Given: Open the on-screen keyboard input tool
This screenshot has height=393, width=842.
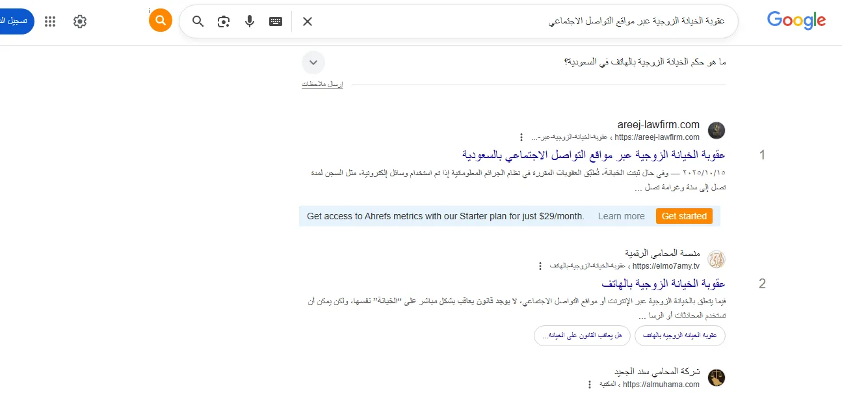Looking at the screenshot, I should (x=276, y=21).
